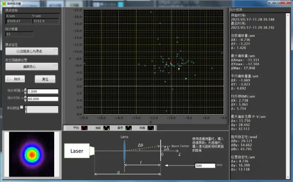
Task: Click the beam profile thumbnail image
Action: pyautogui.click(x=32, y=154)
